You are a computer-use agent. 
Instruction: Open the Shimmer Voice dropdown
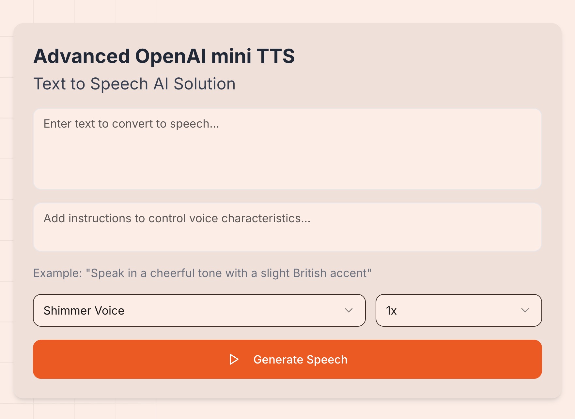point(199,310)
